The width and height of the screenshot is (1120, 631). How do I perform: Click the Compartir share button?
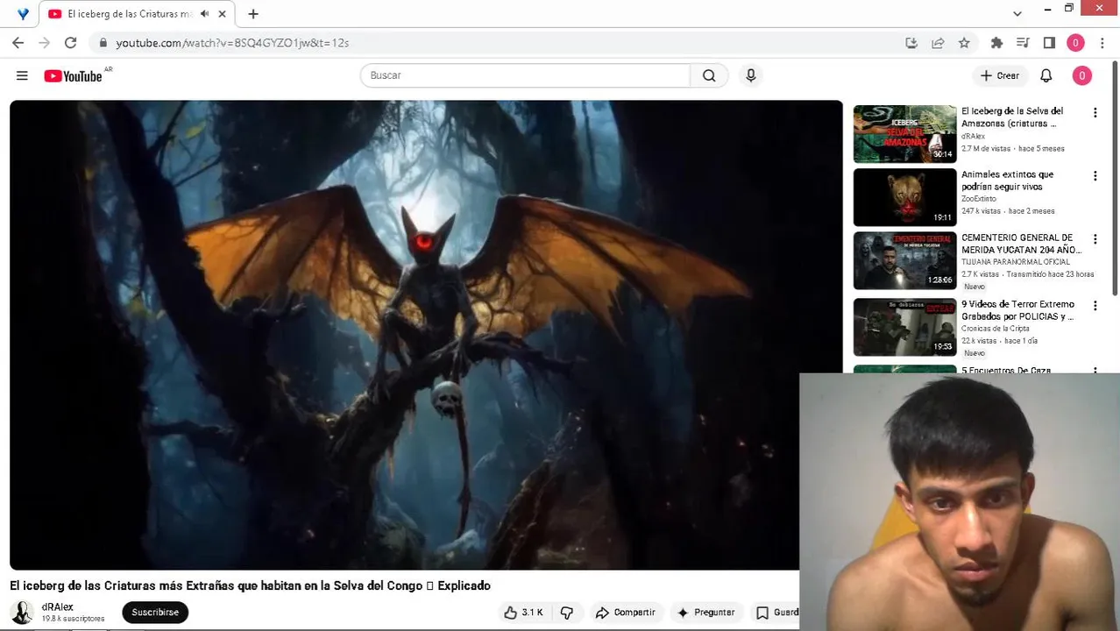tap(625, 613)
